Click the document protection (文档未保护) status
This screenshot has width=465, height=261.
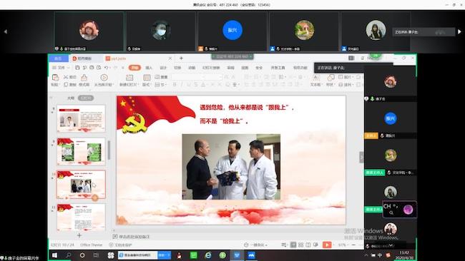(120, 245)
